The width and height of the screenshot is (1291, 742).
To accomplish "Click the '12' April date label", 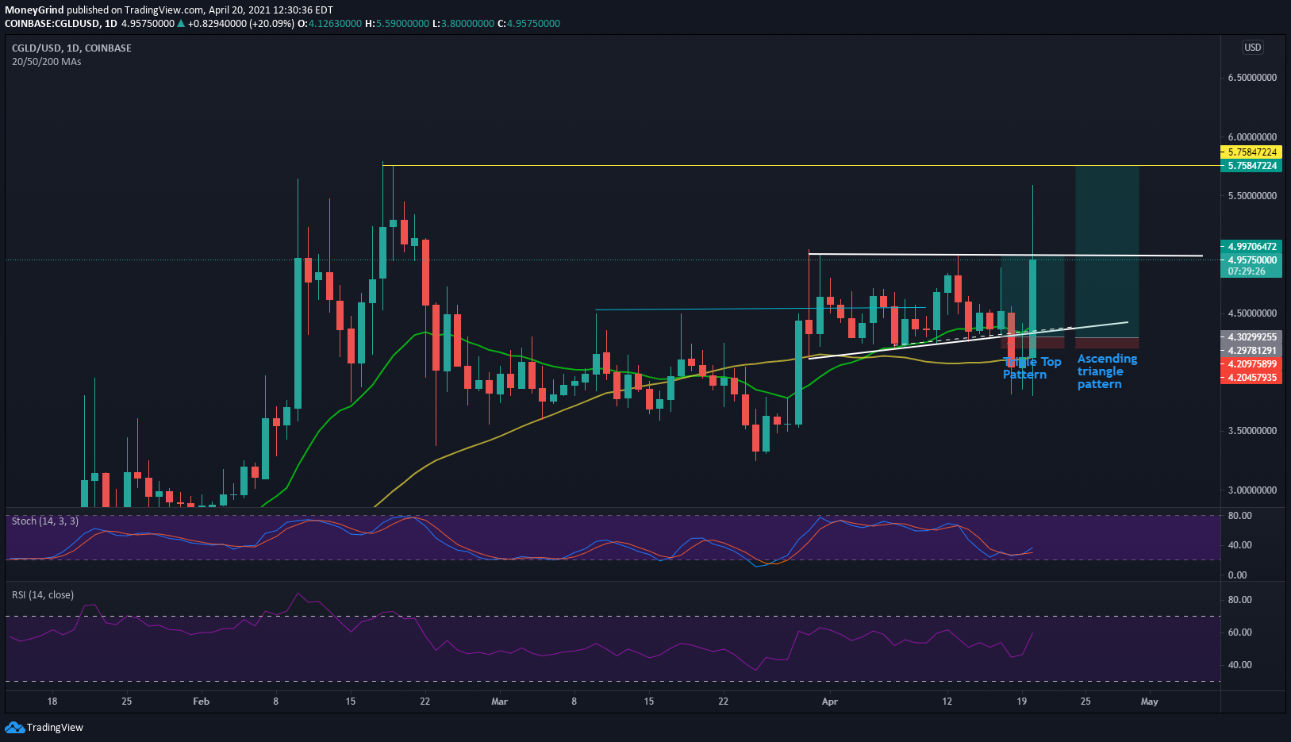I will tap(947, 702).
